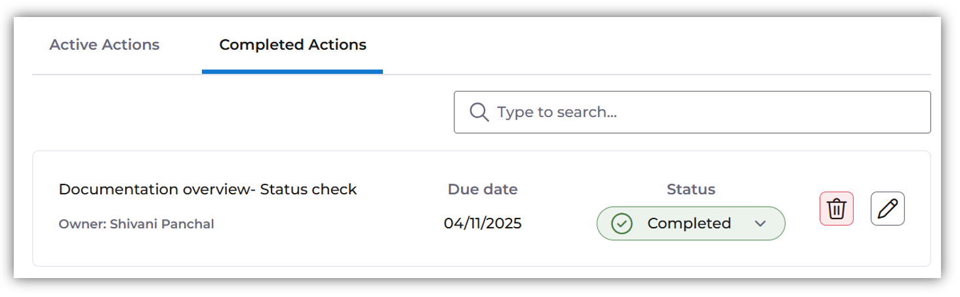Expand the status chevron arrow

coord(760,224)
